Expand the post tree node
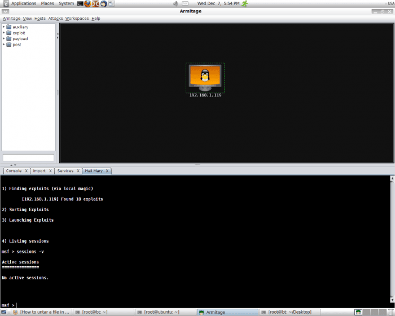 (3, 45)
